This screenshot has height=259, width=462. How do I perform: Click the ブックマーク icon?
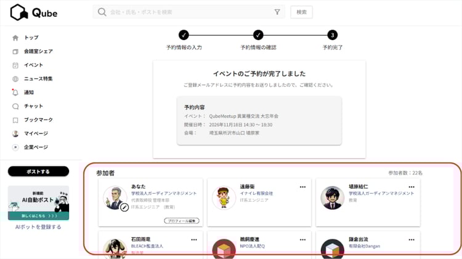click(15, 120)
